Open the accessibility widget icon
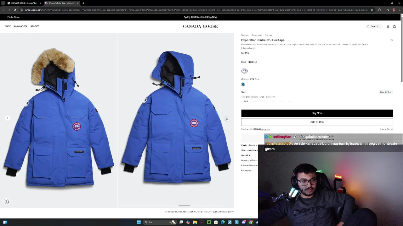The height and width of the screenshot is (226, 403). pos(7,202)
